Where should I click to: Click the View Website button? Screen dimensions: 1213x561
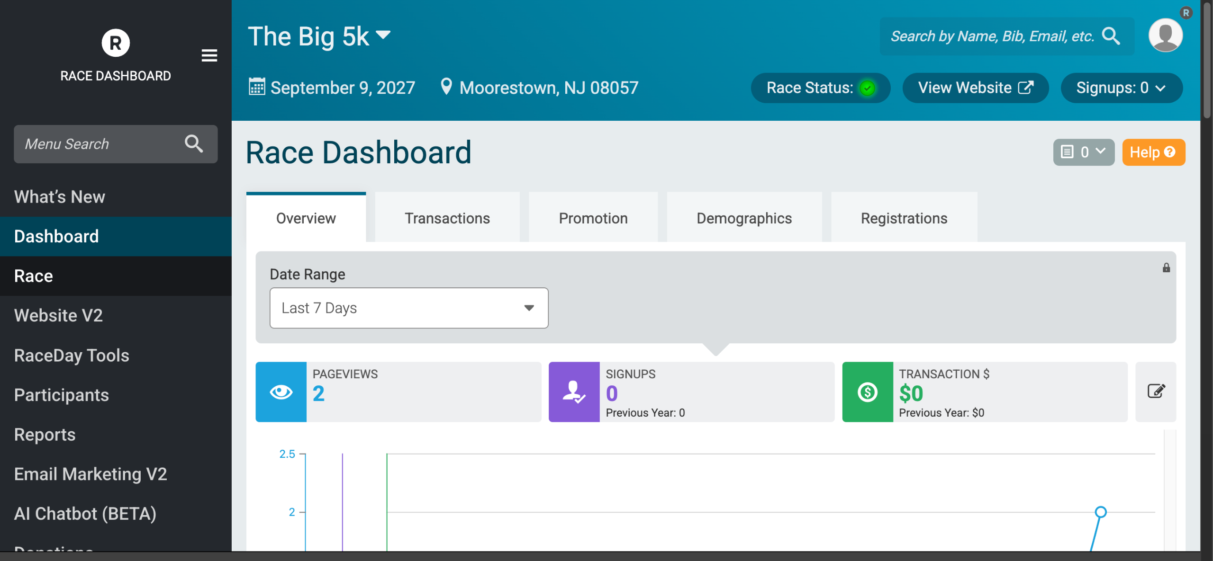point(975,88)
